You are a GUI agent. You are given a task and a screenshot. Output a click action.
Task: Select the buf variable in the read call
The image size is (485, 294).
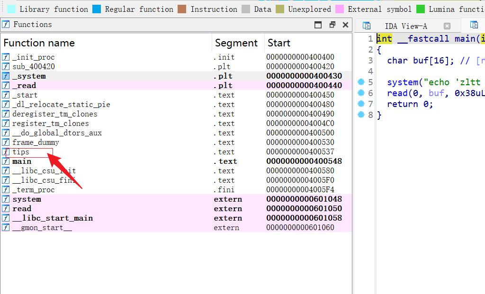436,93
